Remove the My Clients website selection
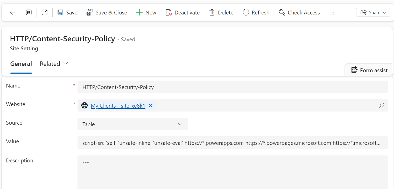Screen dimensions: 394x189 (150, 105)
